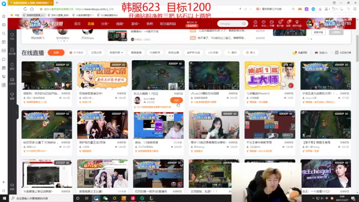
Task: Click the browser refresh button
Action: 25,9
